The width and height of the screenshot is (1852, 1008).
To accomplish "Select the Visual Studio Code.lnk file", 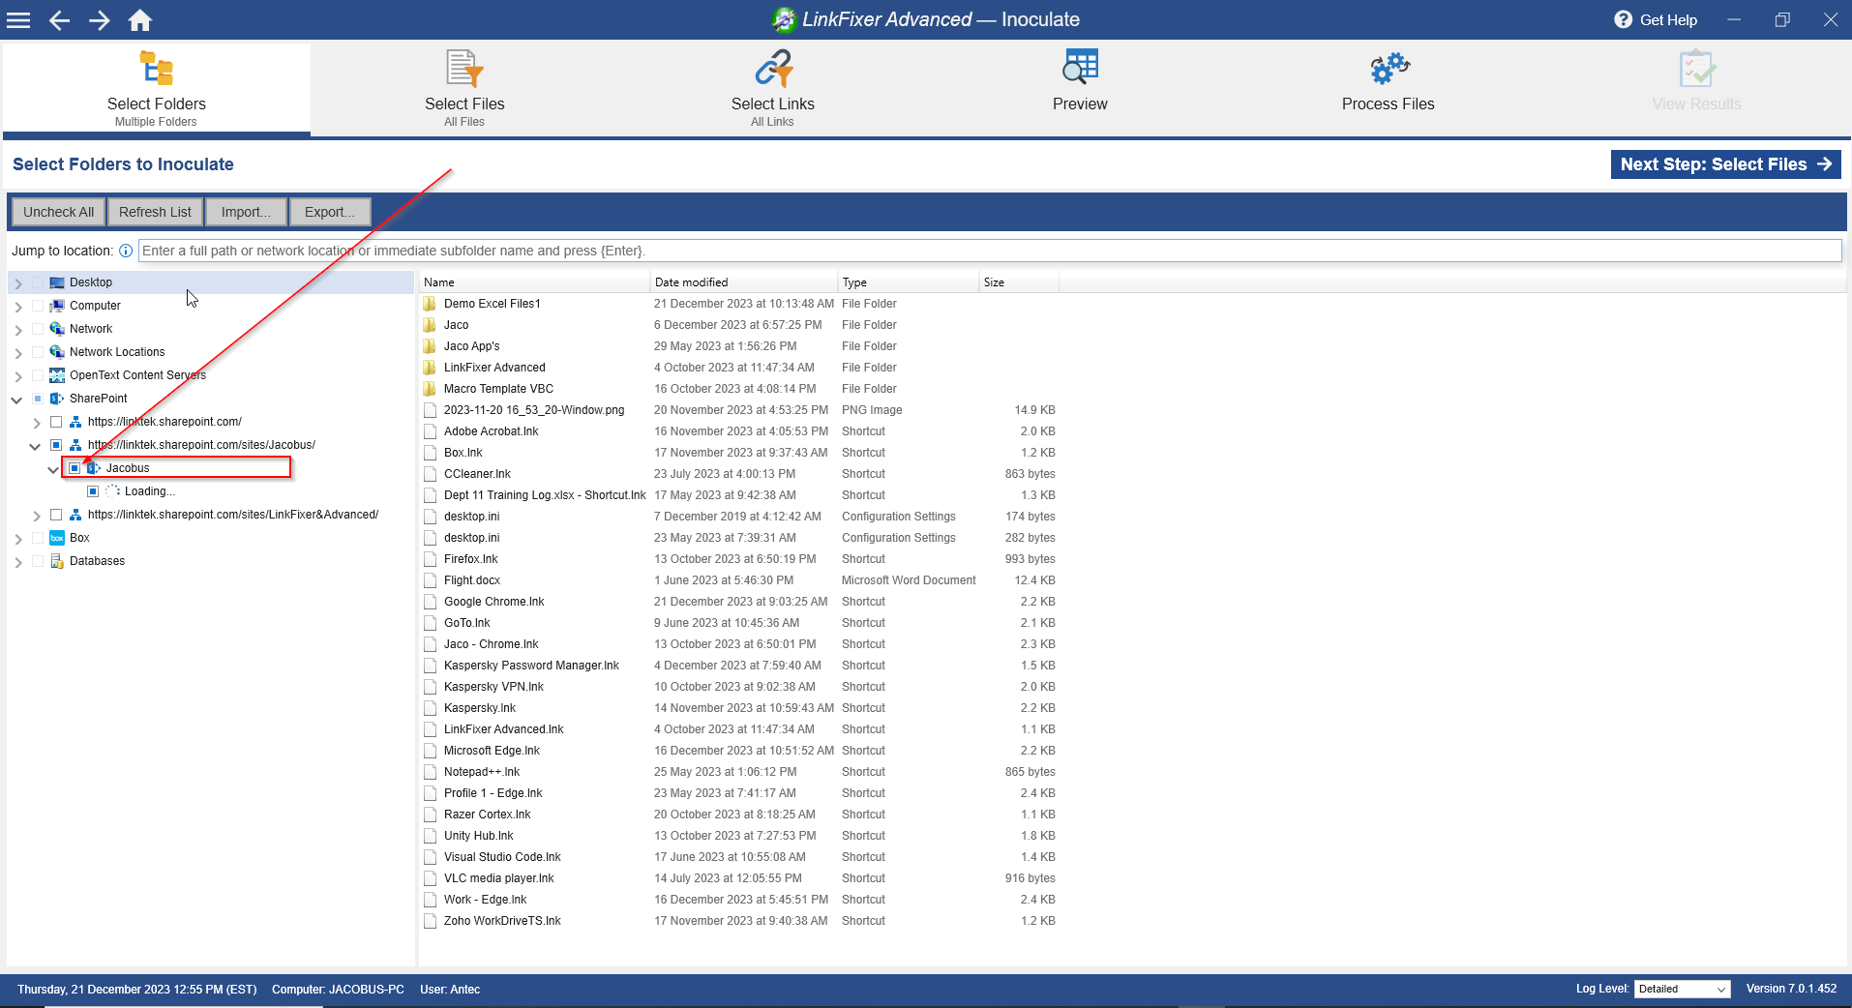I will 739,857.
